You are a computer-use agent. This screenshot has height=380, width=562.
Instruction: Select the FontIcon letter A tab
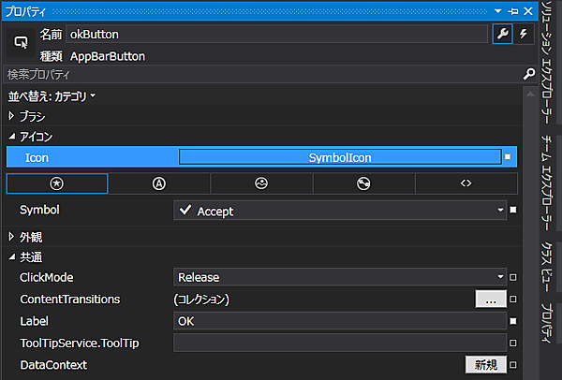click(x=158, y=183)
